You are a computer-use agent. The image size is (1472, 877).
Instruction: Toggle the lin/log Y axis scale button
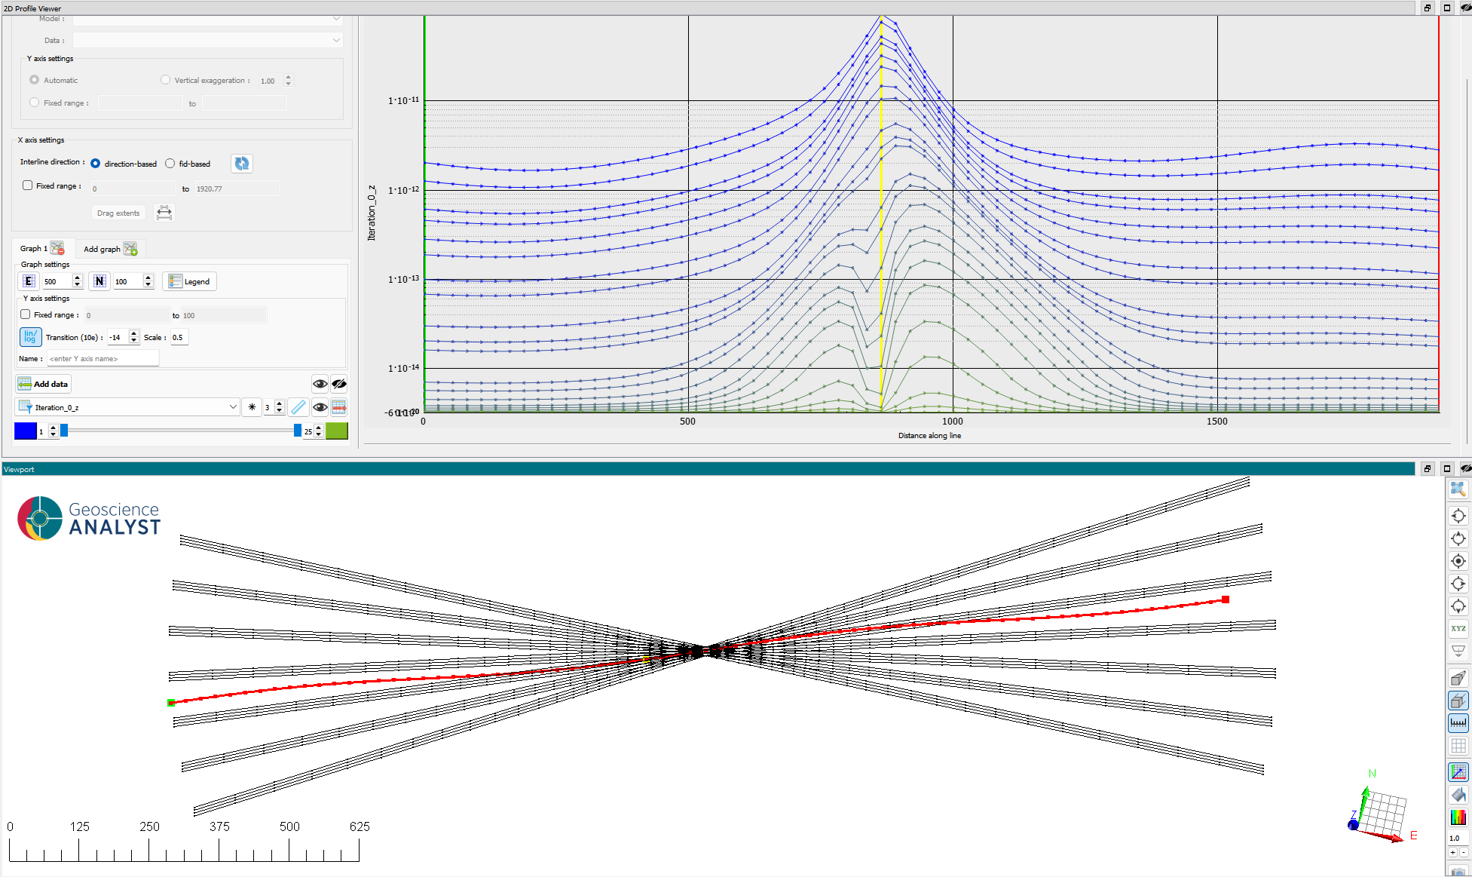tap(30, 337)
